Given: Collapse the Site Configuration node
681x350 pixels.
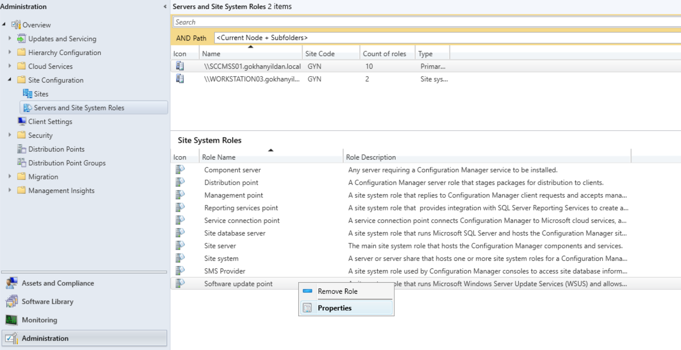Looking at the screenshot, I should pos(10,80).
